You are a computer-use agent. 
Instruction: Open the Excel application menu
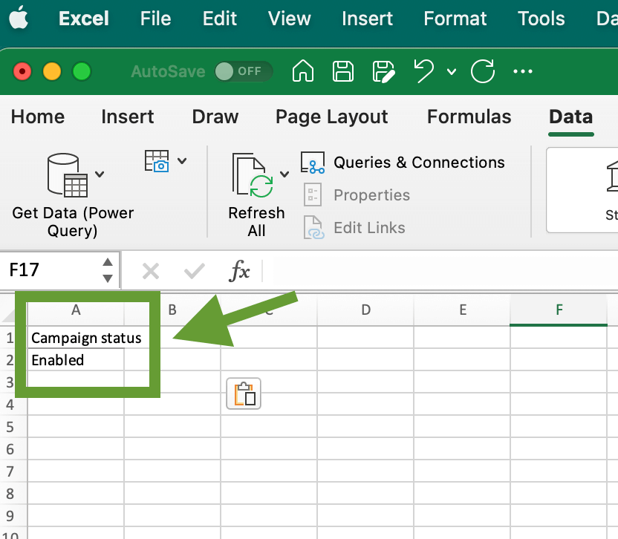tap(83, 19)
